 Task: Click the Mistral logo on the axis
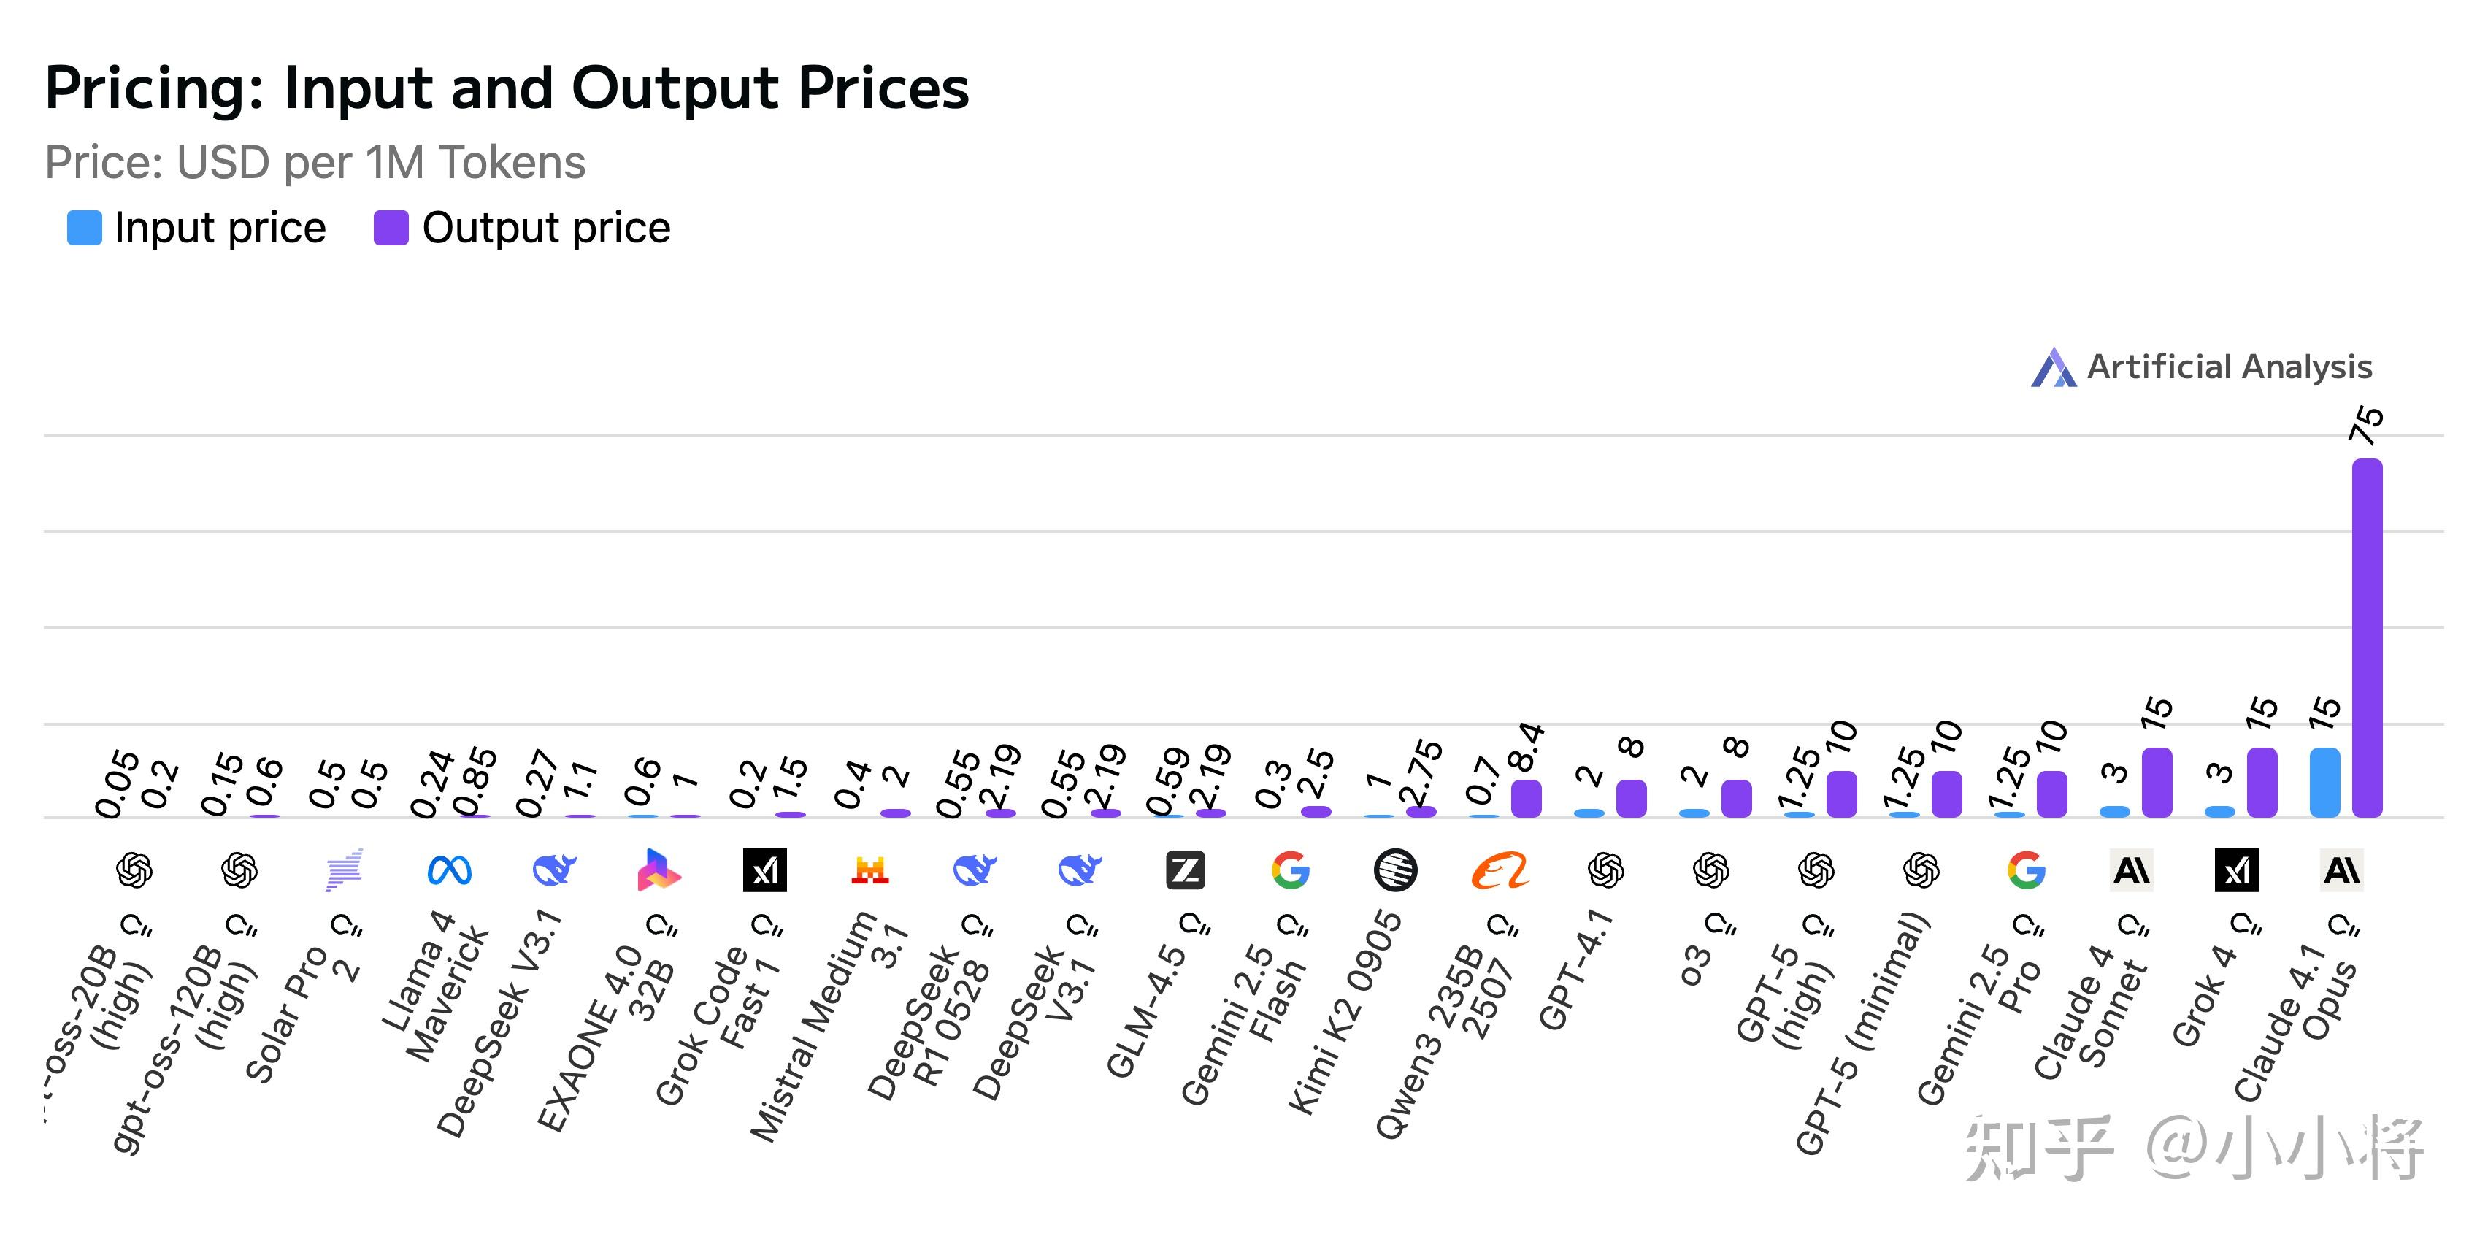tap(869, 870)
